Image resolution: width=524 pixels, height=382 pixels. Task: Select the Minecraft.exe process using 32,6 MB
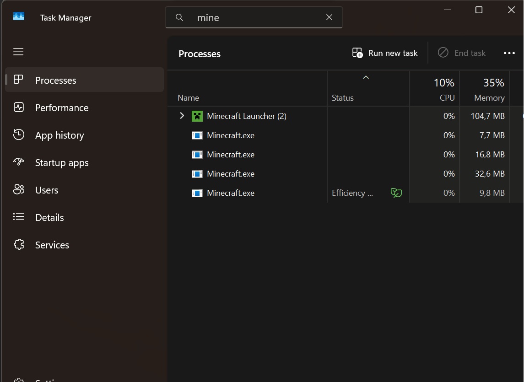pos(231,174)
